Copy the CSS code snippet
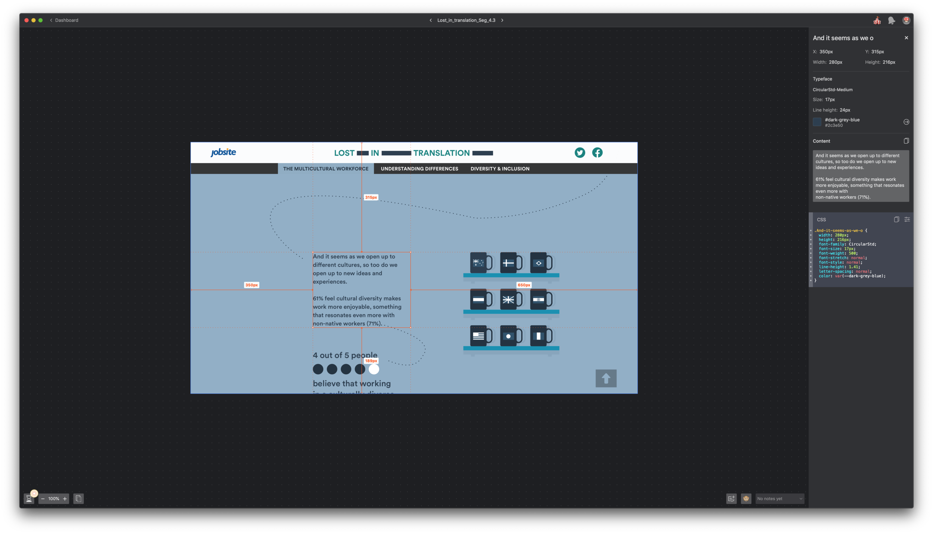Screen dimensions: 933x534 point(896,219)
